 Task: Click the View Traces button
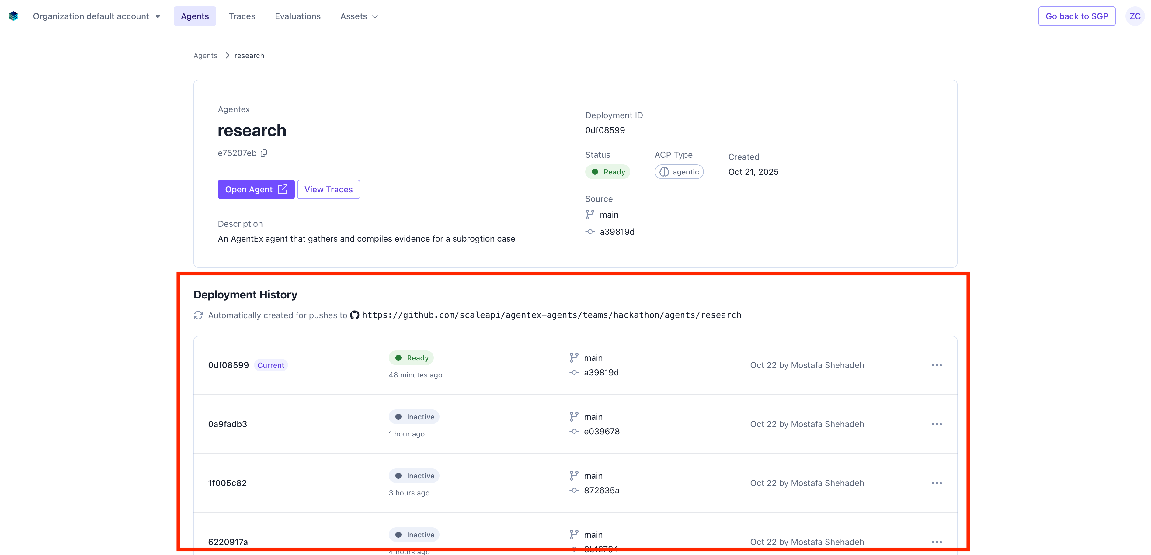[329, 189]
